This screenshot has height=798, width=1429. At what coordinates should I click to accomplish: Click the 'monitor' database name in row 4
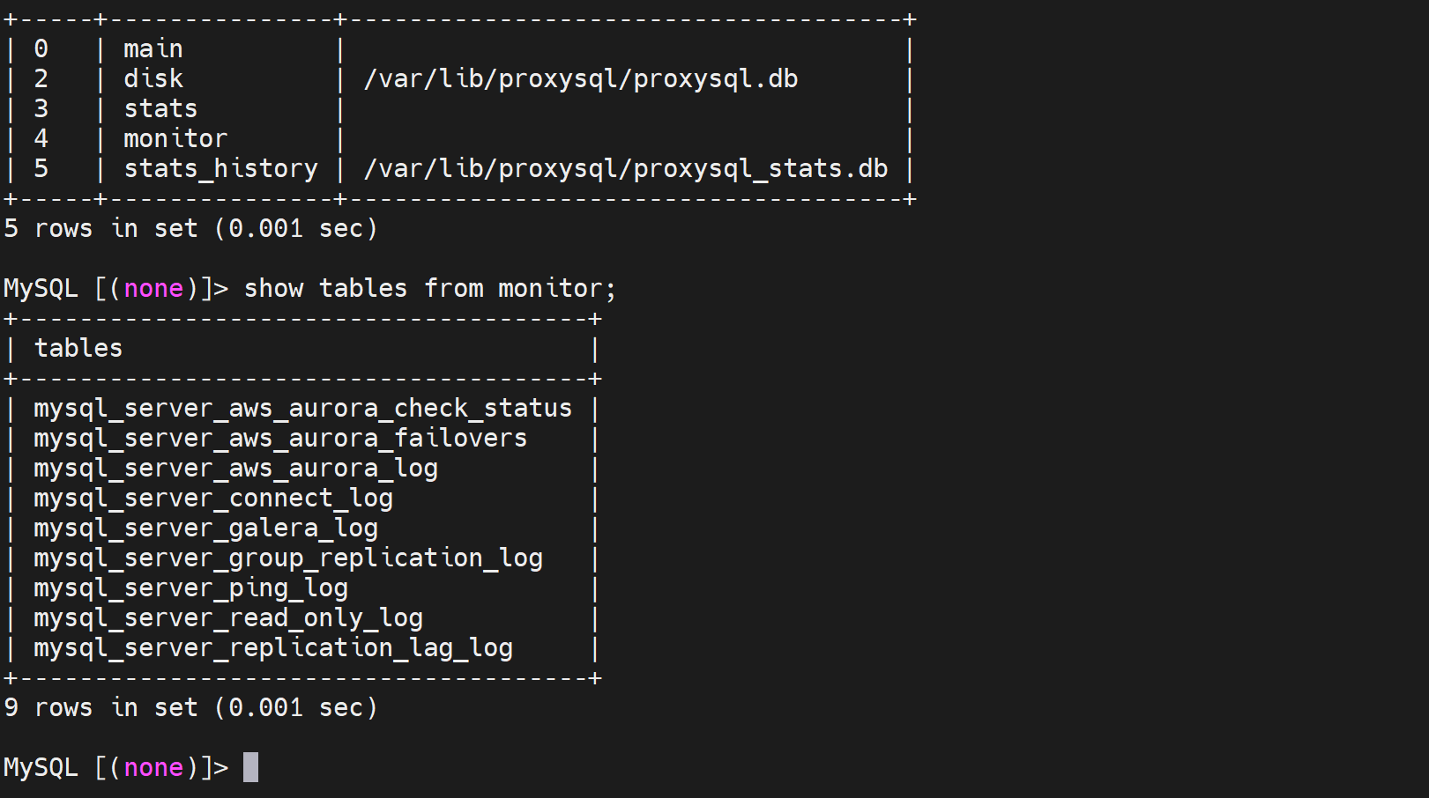pyautogui.click(x=175, y=139)
